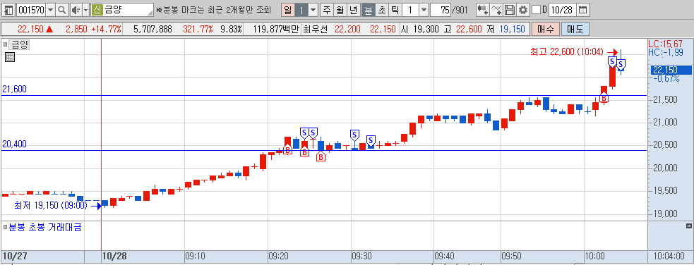Switch to the 주 weekly chart tab
Screen dimensions: 694x265
coord(327,10)
